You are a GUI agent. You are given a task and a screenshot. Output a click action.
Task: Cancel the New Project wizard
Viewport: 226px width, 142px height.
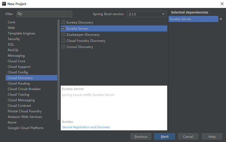pos(188,136)
